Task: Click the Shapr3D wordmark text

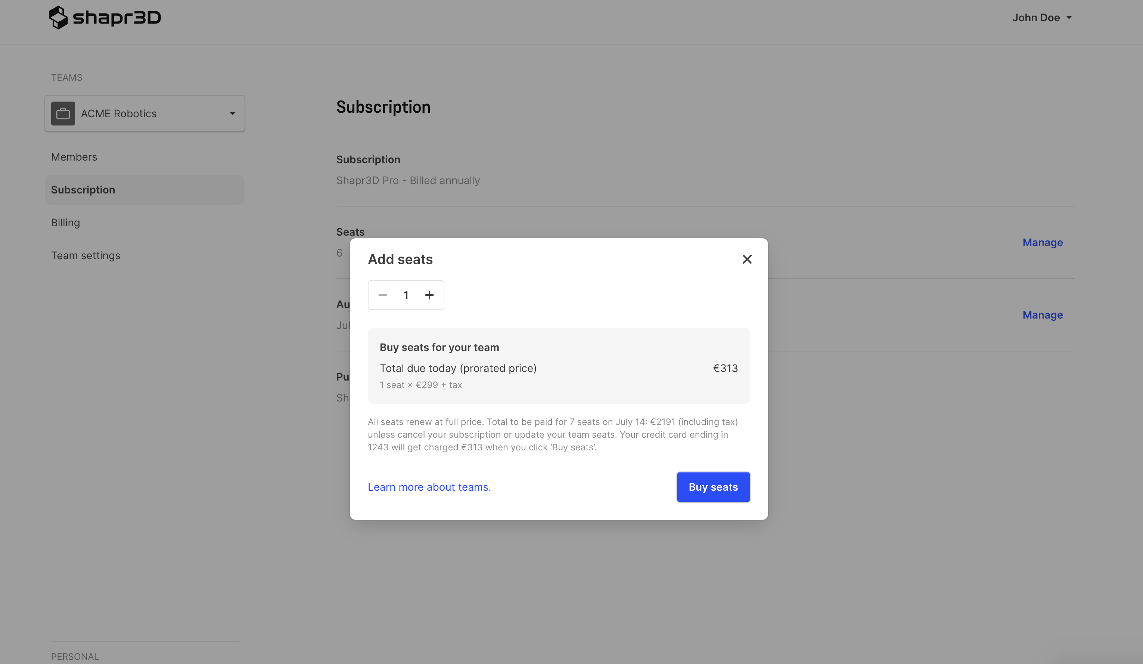Action: [117, 18]
